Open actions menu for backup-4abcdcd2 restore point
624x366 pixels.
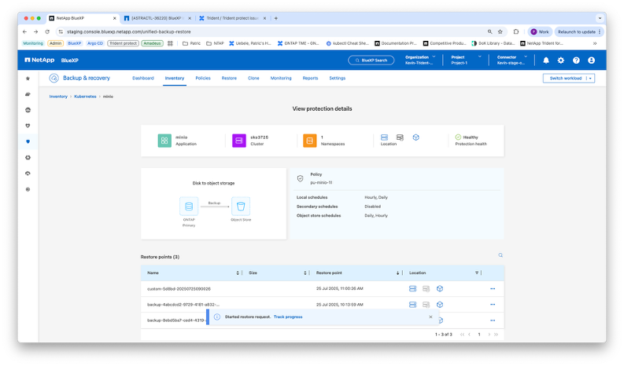[x=493, y=305]
